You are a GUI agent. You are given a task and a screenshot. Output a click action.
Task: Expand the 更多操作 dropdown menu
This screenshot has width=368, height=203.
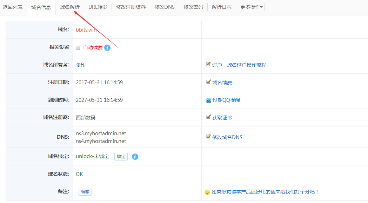pos(252,7)
